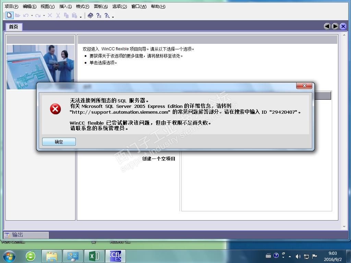Image resolution: width=351 pixels, height=263 pixels.
Task: Open the Action Center flag icon
Action: (x=315, y=256)
